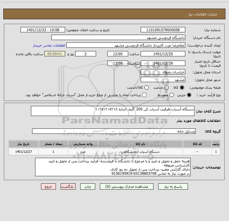229x221 pixels.
Task: Select the کالا/خدمت radio button
Action: coord(147,88)
